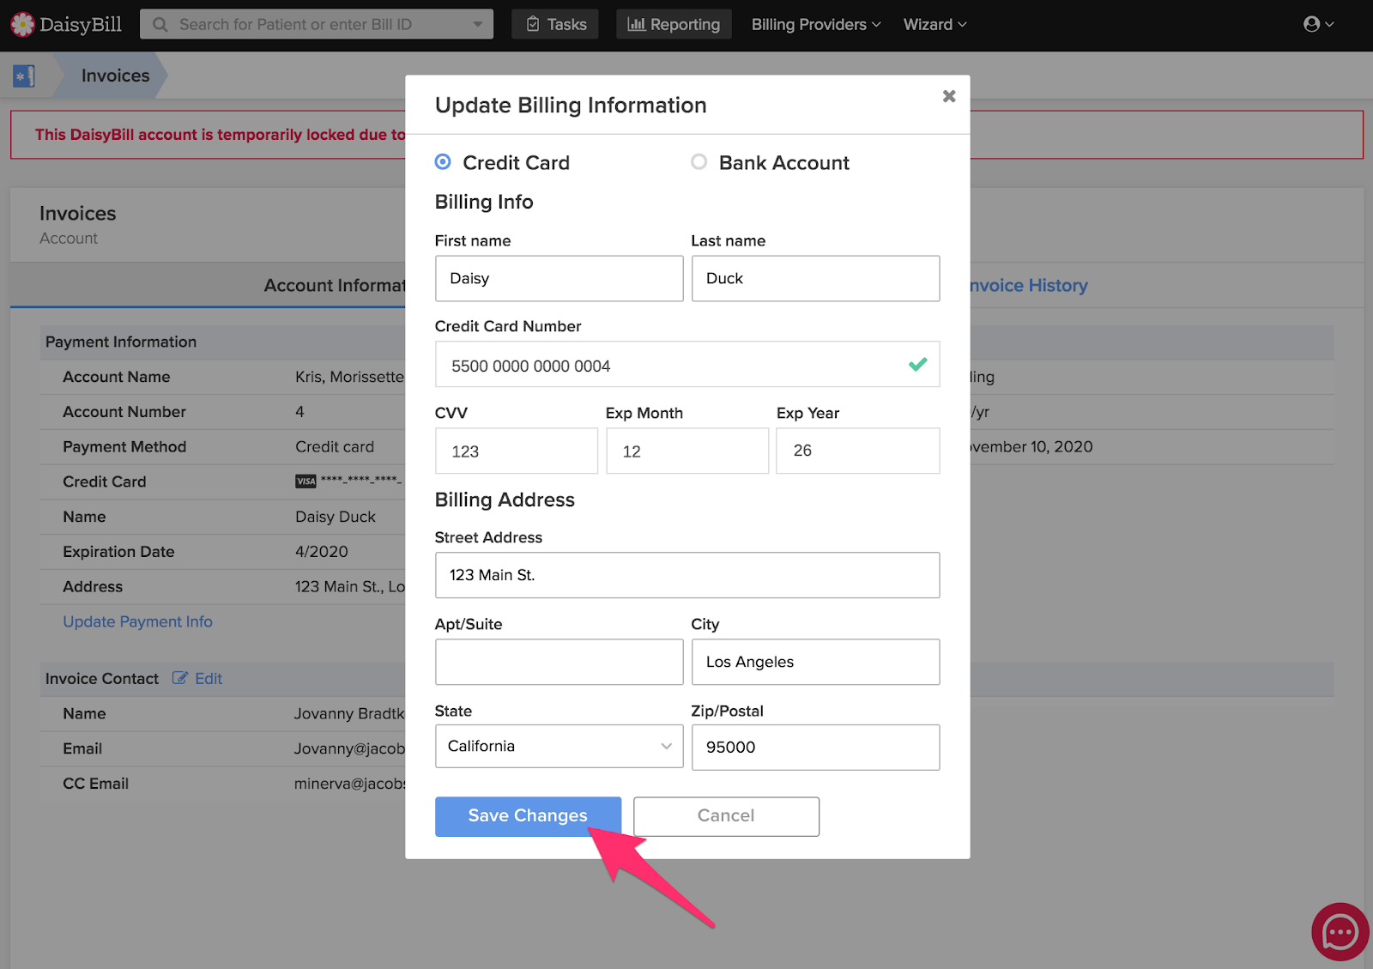1373x969 pixels.
Task: Open the Wizard menu
Action: click(934, 24)
